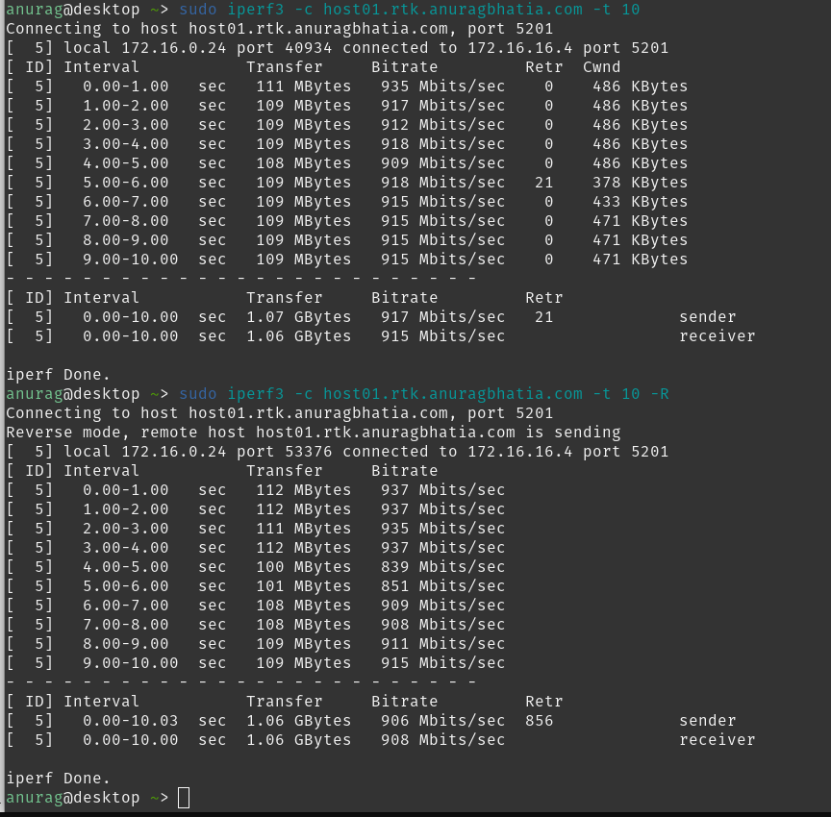Click the terminal cursor at the last prompt
831x817 pixels.
tap(184, 798)
